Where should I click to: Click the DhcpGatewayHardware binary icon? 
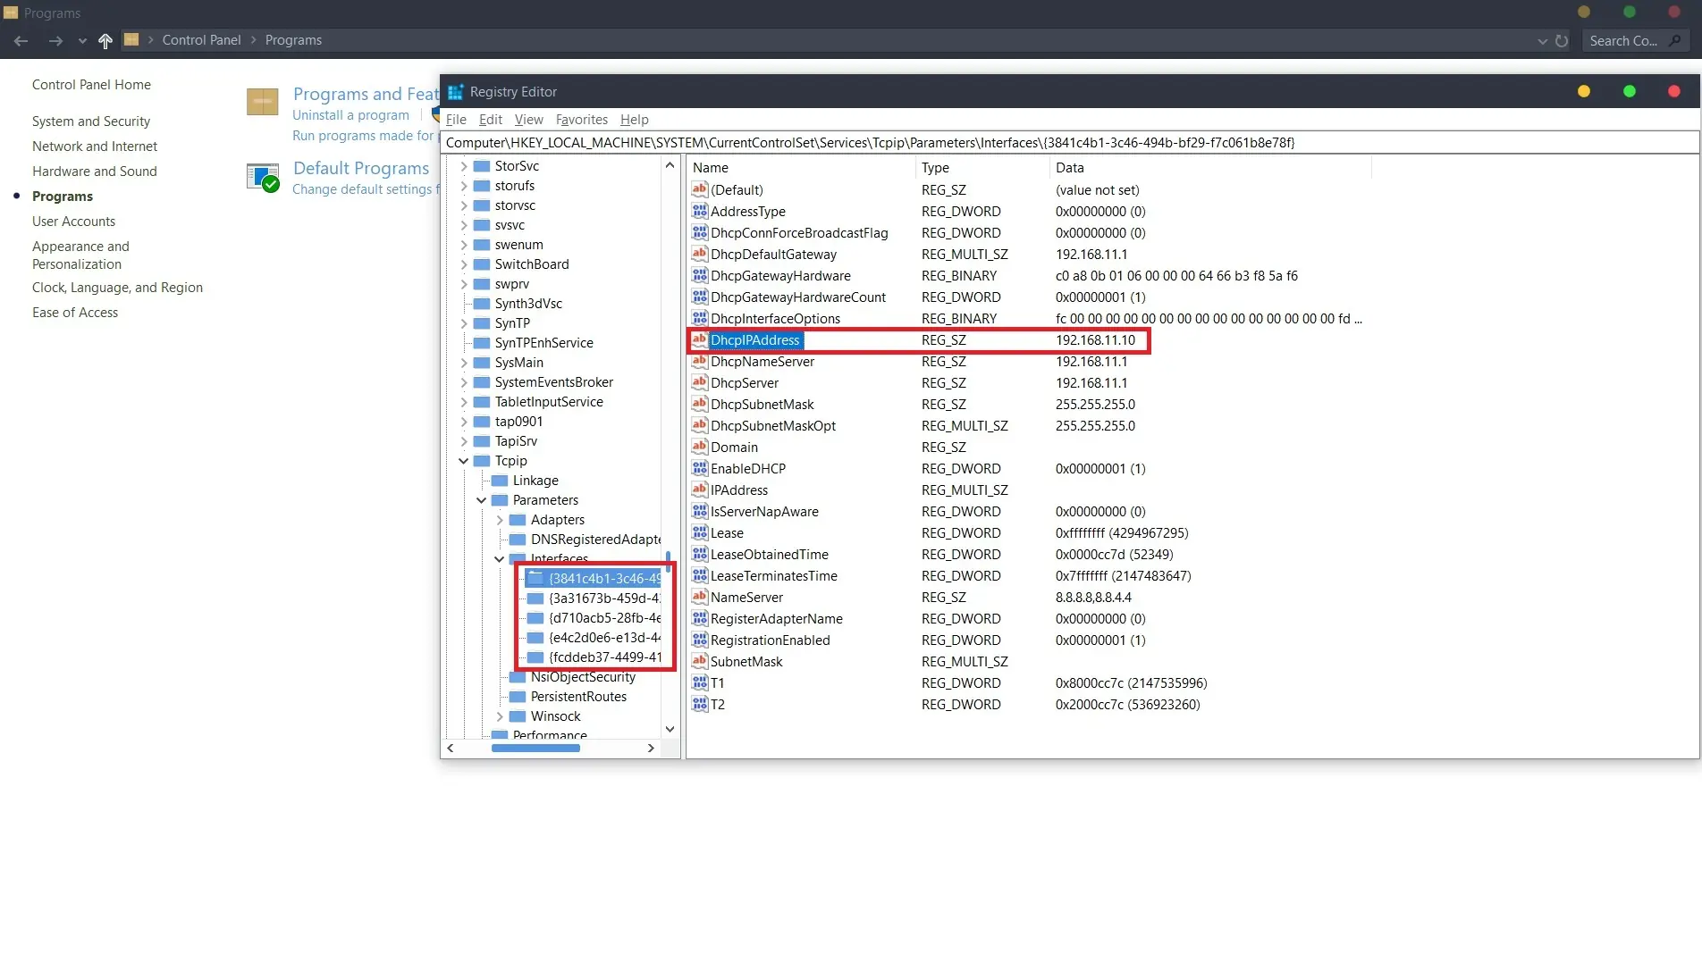tap(700, 276)
